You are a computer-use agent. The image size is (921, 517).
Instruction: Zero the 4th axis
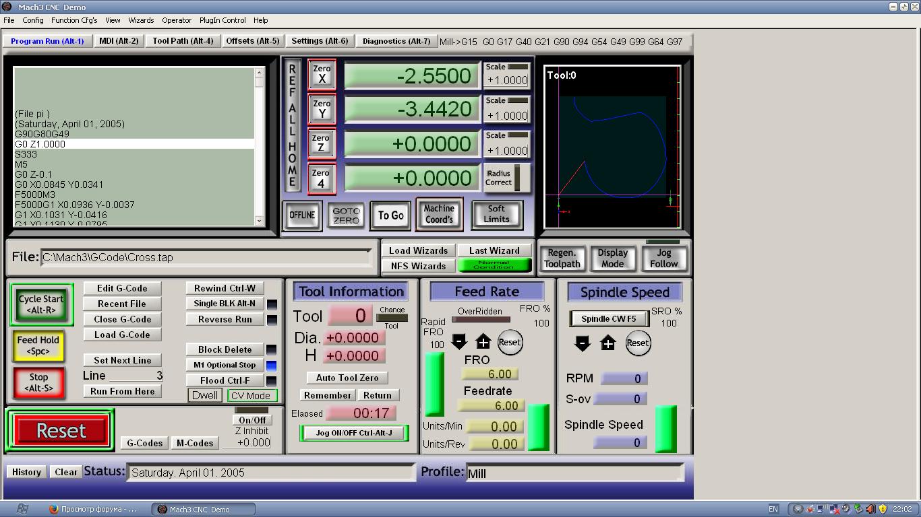pyautogui.click(x=322, y=178)
